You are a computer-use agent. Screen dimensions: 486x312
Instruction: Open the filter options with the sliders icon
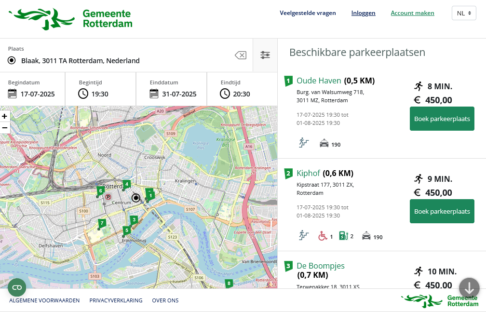[x=265, y=55]
